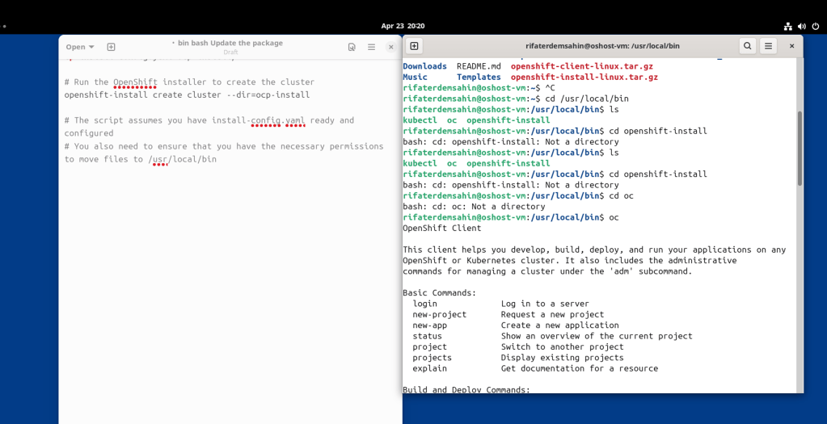Click the 'OpenShift Client' heading in terminal
This screenshot has width=827, height=424.
click(442, 228)
